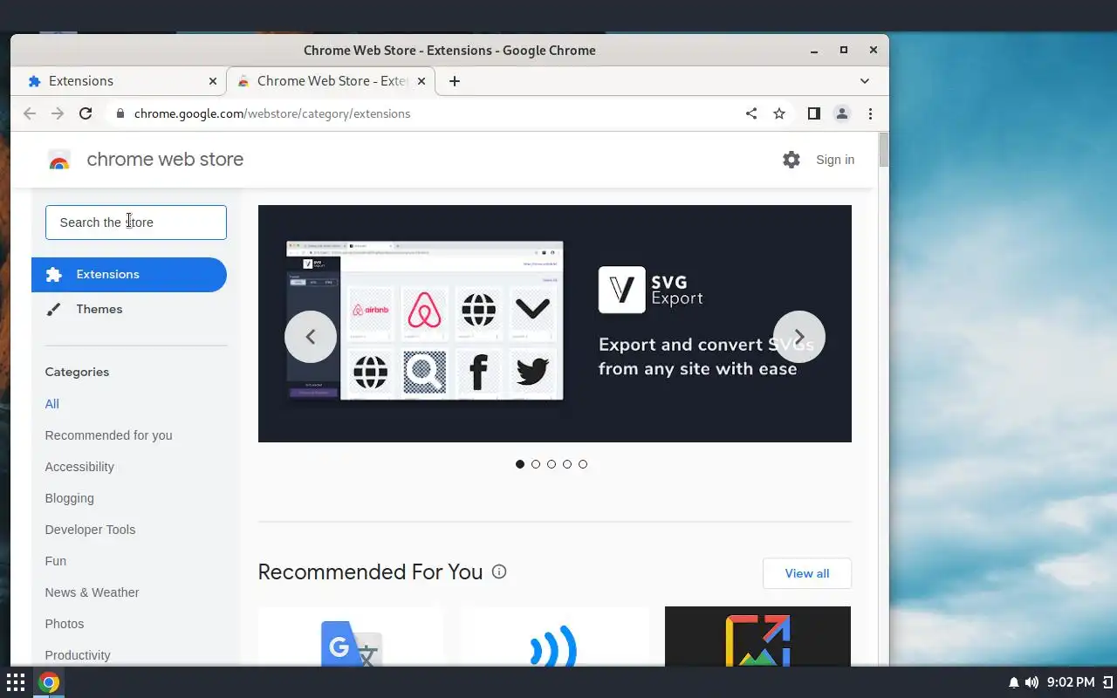Open the Fun category
This screenshot has height=698, width=1117.
coord(56,561)
